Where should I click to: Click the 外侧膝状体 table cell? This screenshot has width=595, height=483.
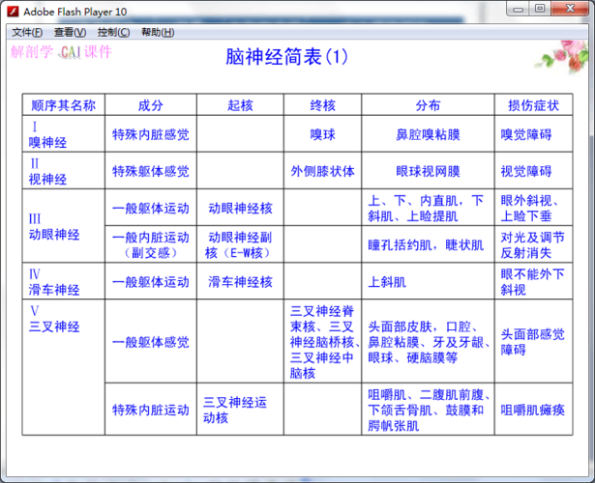(322, 171)
